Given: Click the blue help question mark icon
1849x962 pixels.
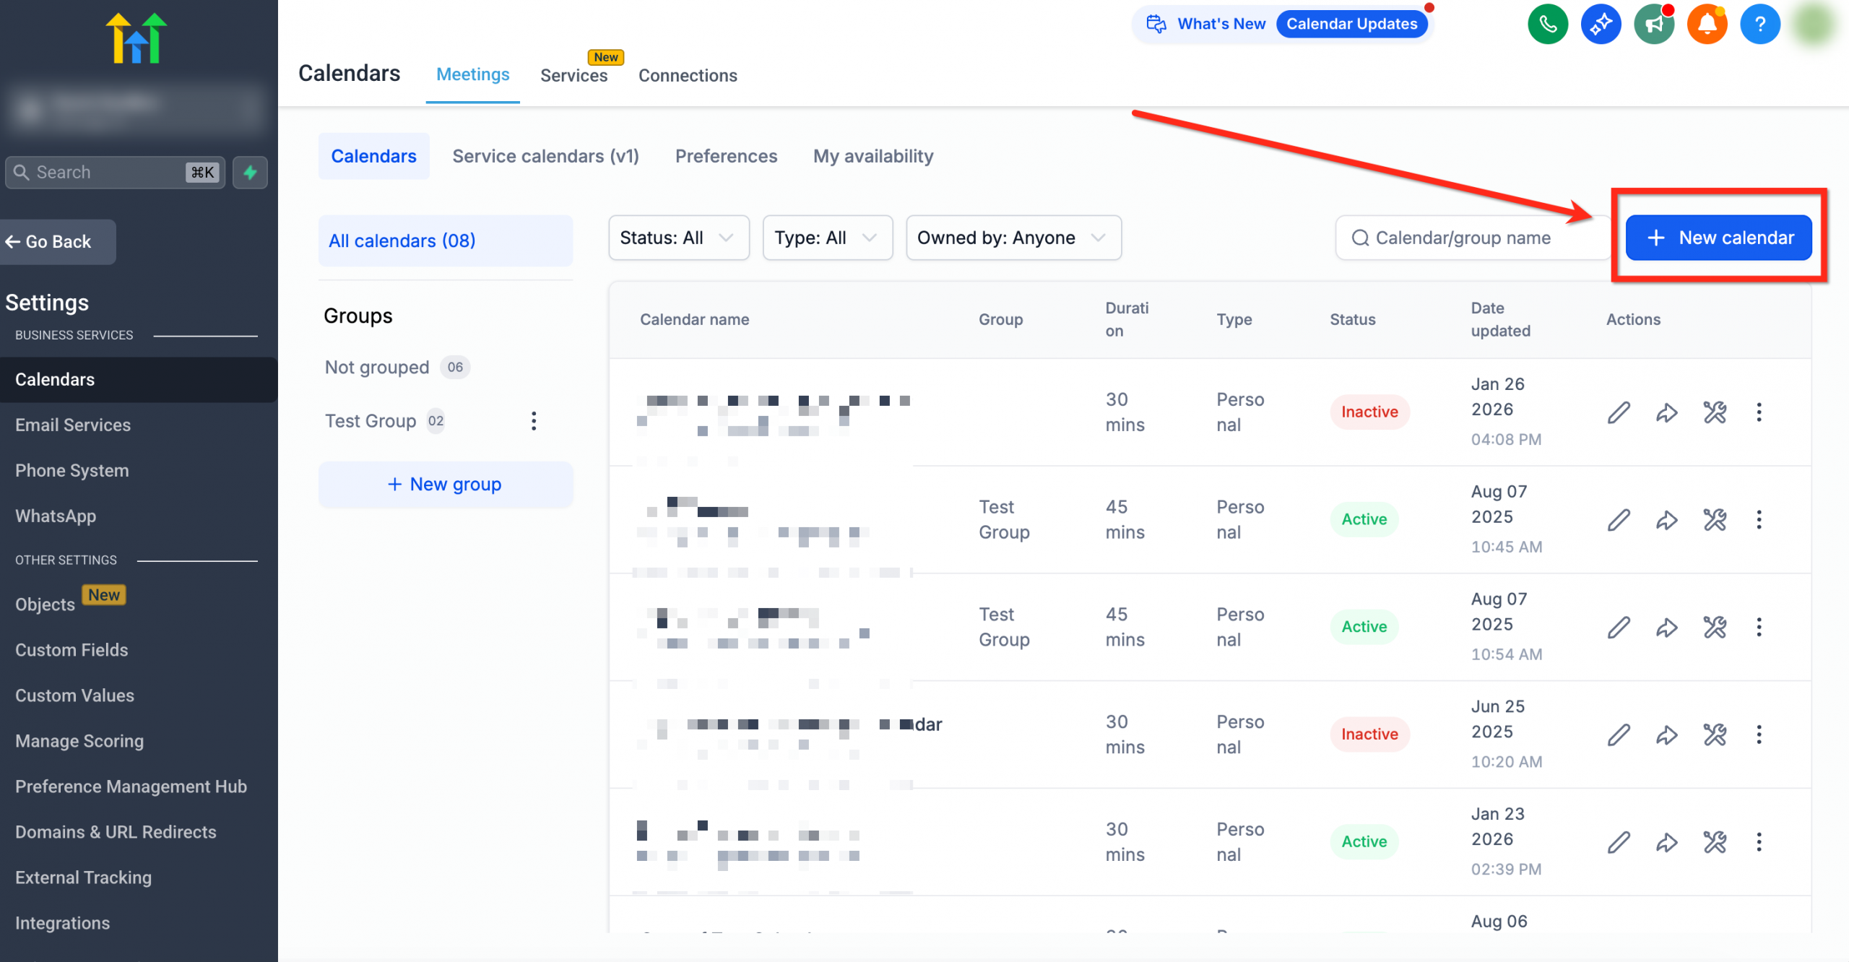Looking at the screenshot, I should click(x=1760, y=25).
